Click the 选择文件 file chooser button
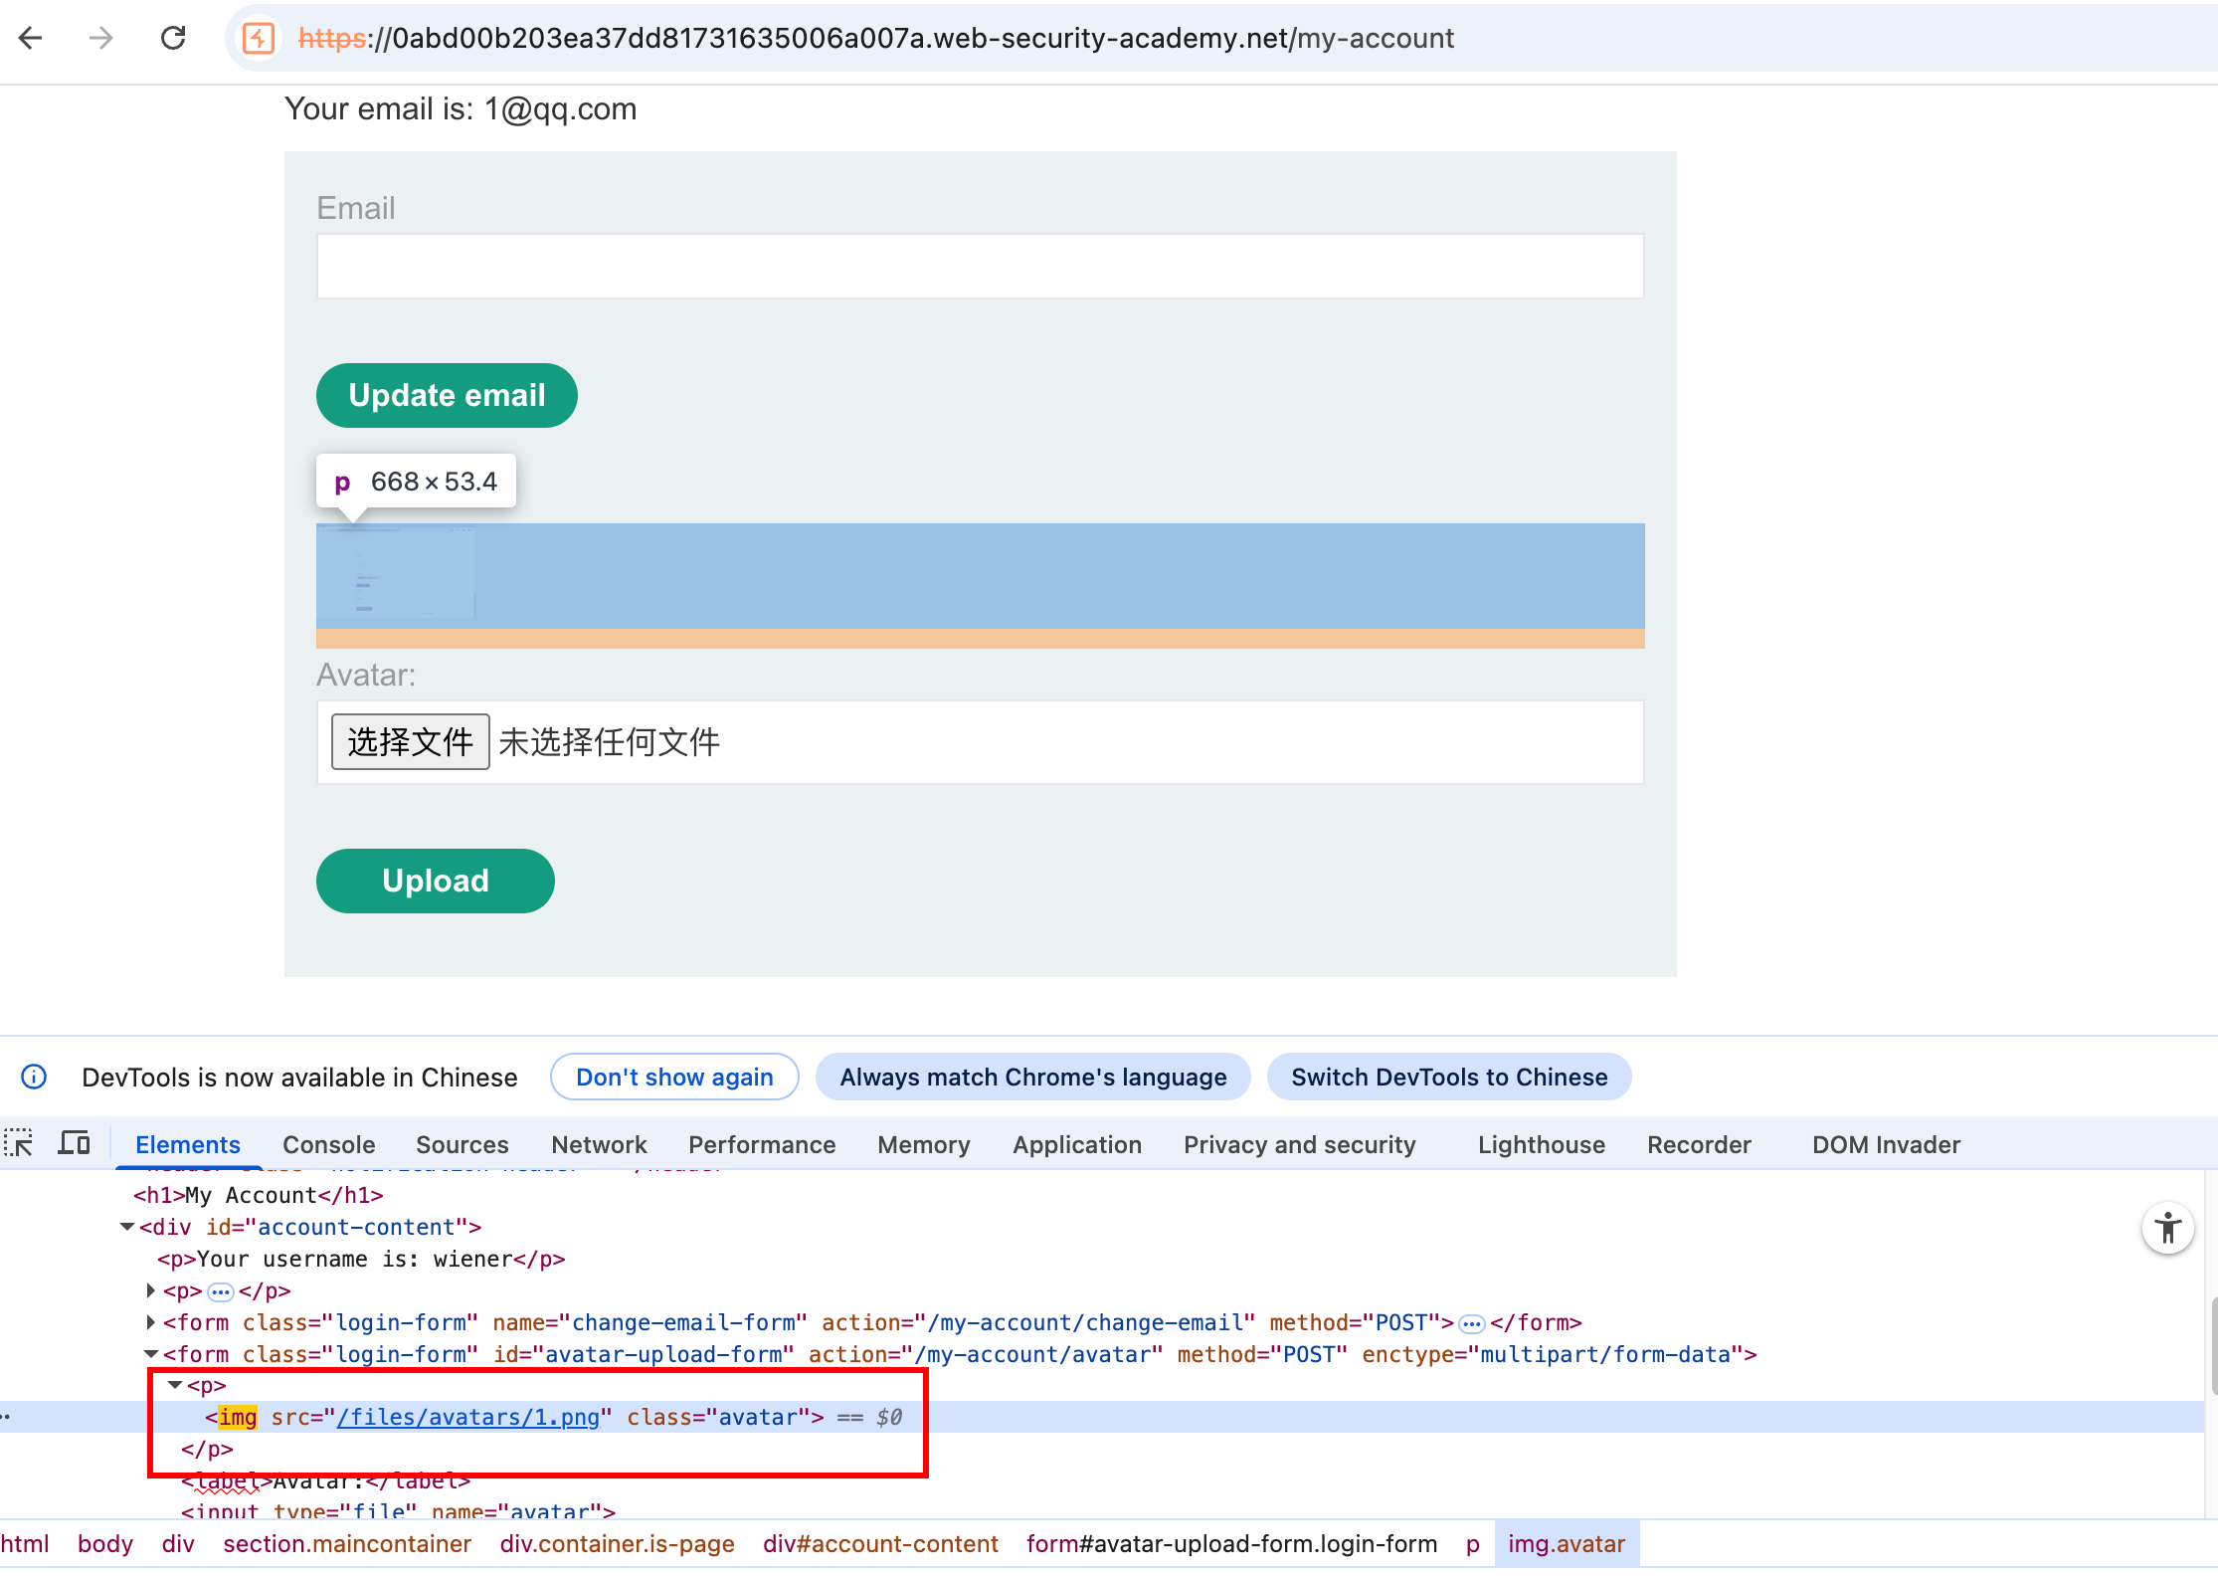Screen dimensions: 2218x1576 (410, 741)
